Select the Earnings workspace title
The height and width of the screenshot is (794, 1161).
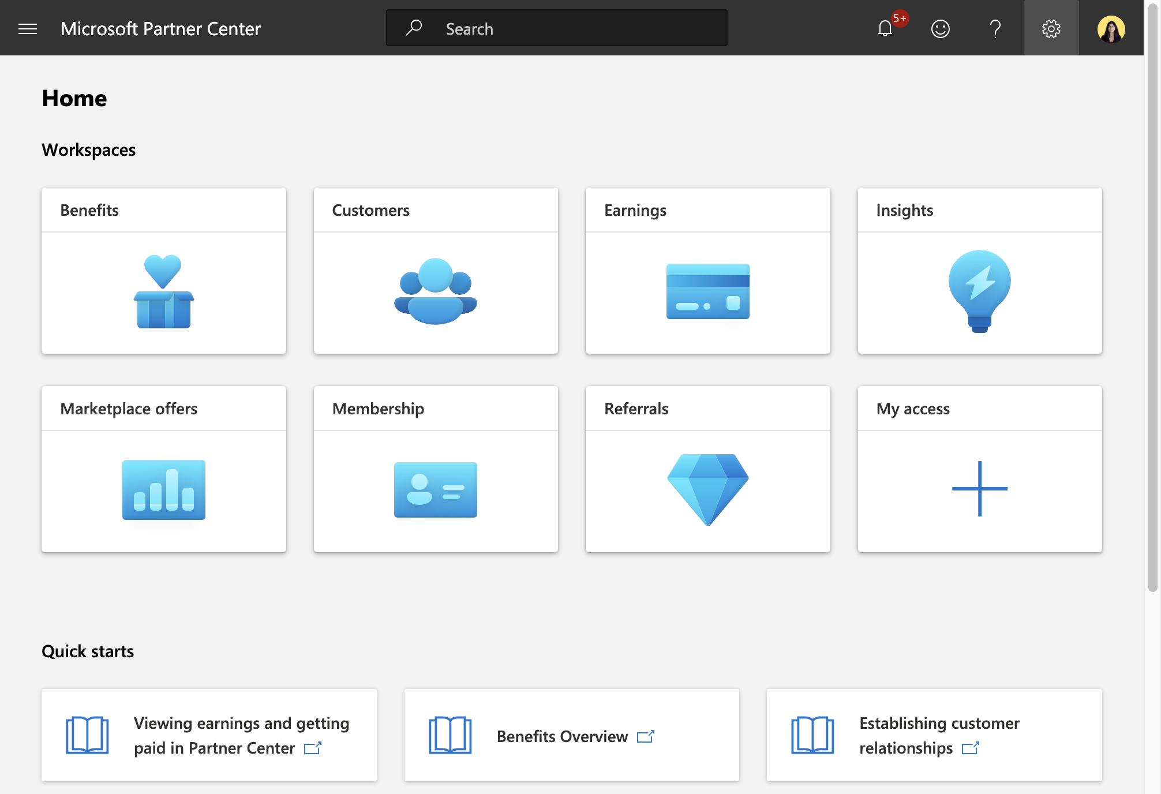[x=635, y=211]
